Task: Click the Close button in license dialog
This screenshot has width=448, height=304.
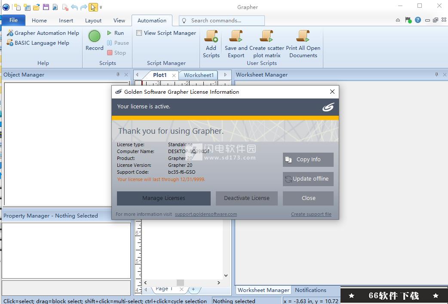Action: [x=308, y=198]
